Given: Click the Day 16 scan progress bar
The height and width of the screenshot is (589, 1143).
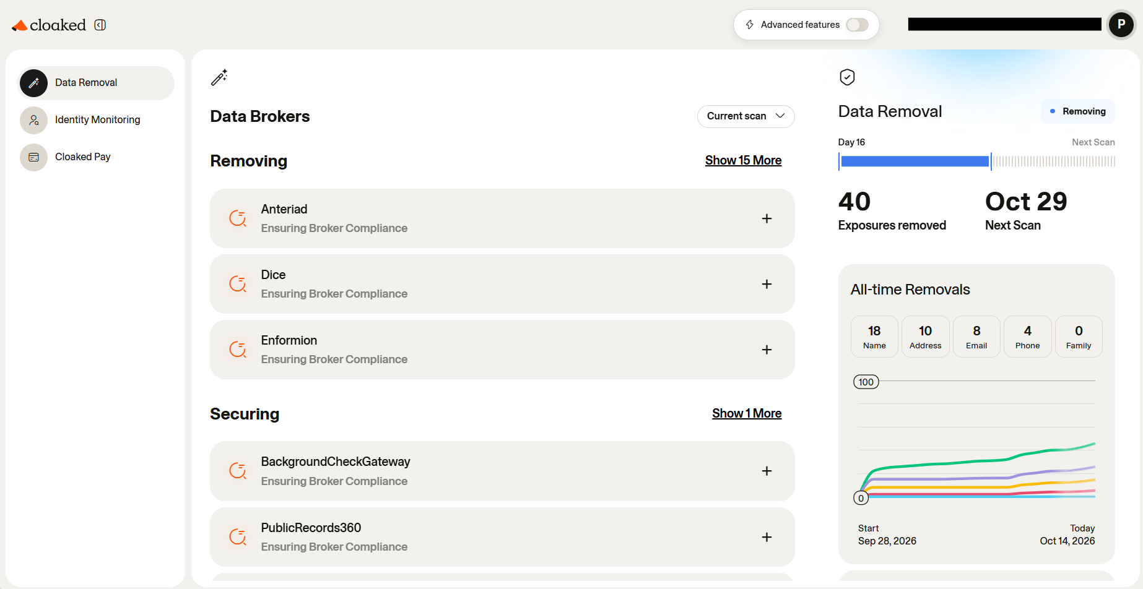Looking at the screenshot, I should click(x=976, y=161).
